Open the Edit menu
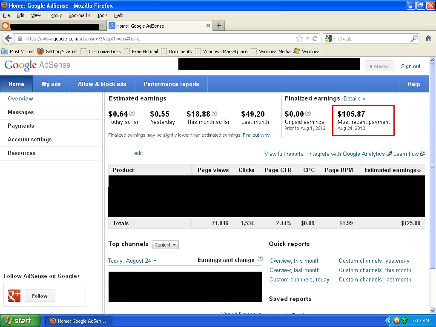Viewport: 436px width, 327px height. [x=20, y=15]
